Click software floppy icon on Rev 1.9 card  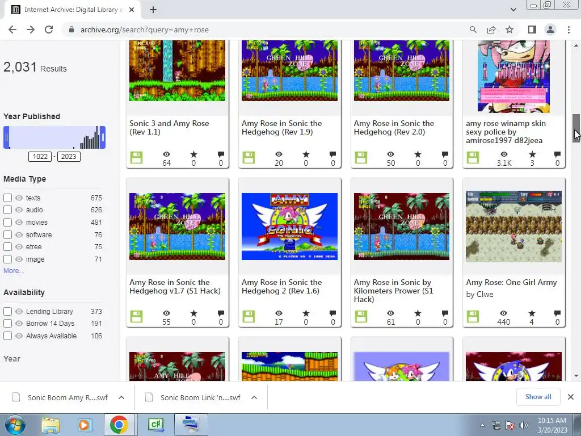(x=249, y=158)
